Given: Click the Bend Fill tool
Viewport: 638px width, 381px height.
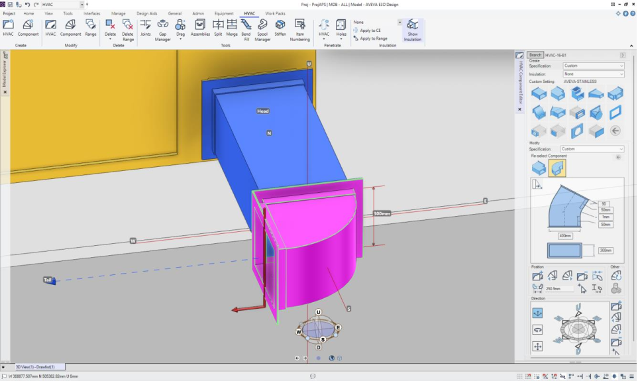Looking at the screenshot, I should point(246,28).
